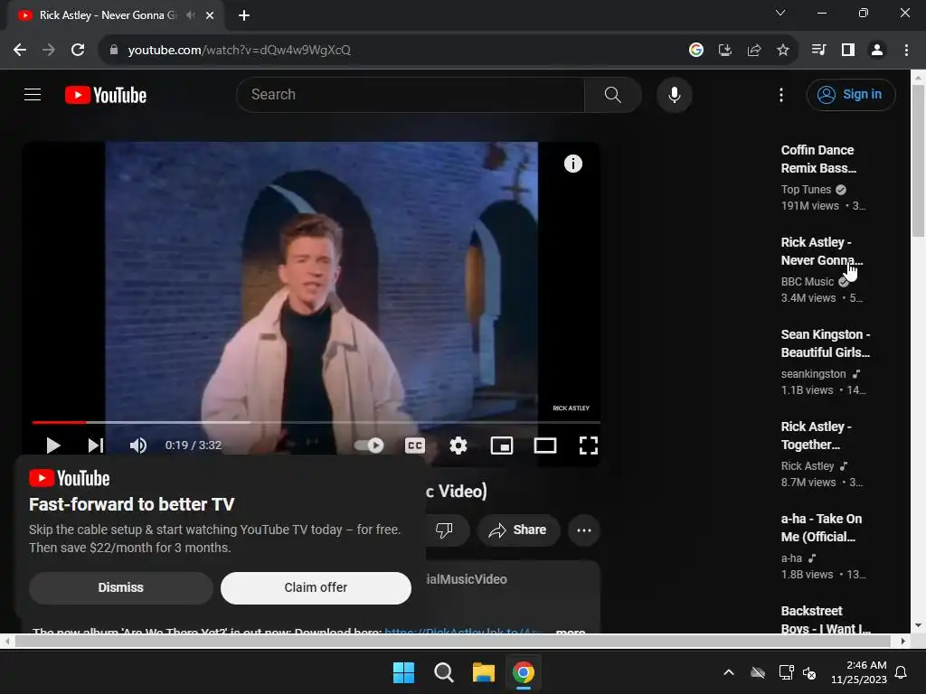Open Chrome three-dot menu
926x694 pixels.
pyautogui.click(x=906, y=51)
